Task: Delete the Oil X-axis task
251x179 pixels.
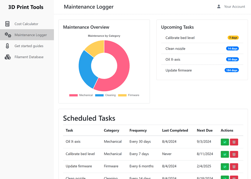Action: point(234,142)
